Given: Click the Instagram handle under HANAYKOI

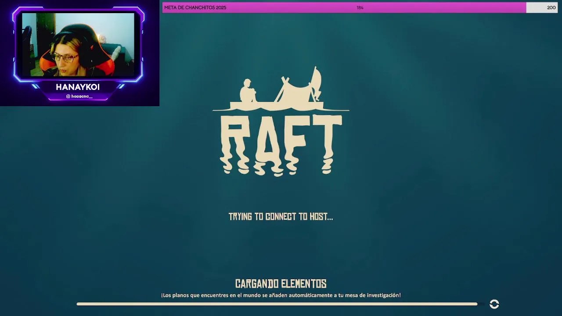Looking at the screenshot, I should pos(79,96).
